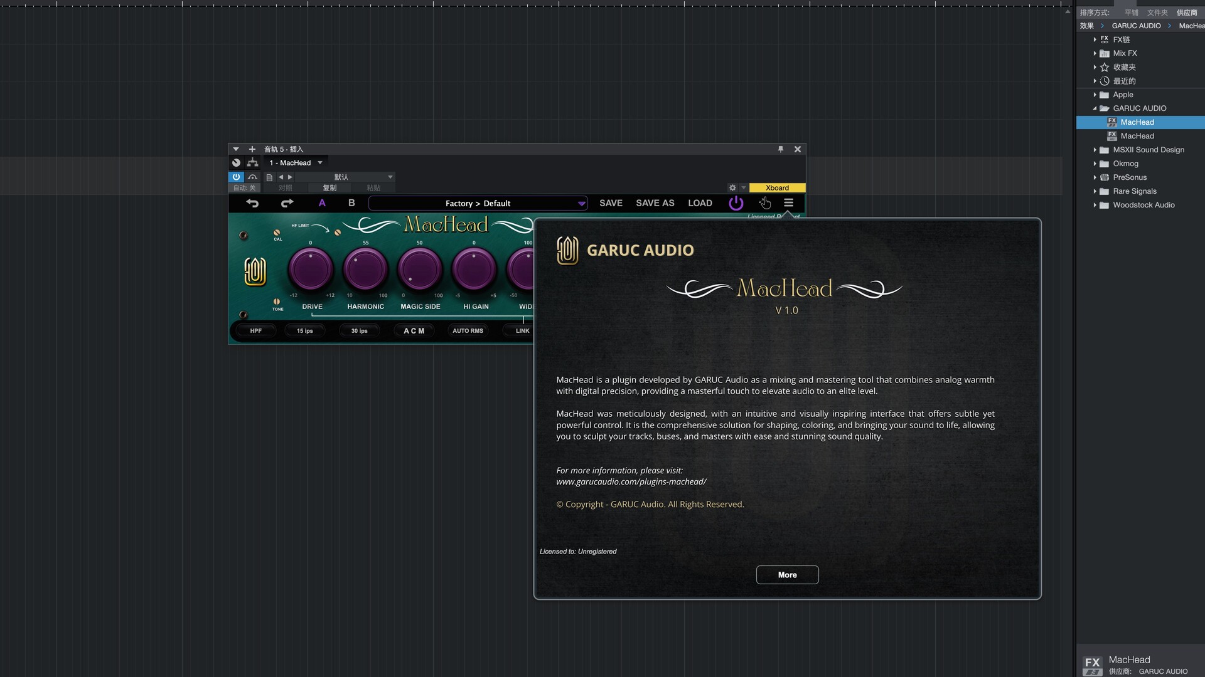Click the touch/hand pointer icon

764,203
